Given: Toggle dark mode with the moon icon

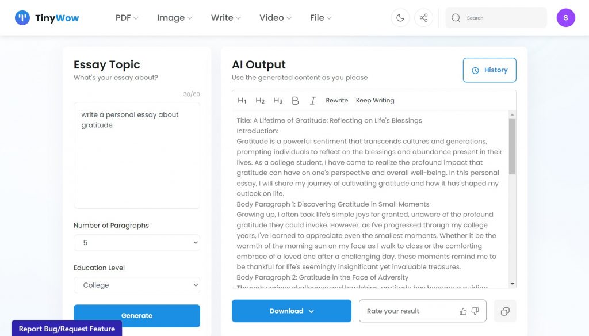Looking at the screenshot, I should 400,18.
